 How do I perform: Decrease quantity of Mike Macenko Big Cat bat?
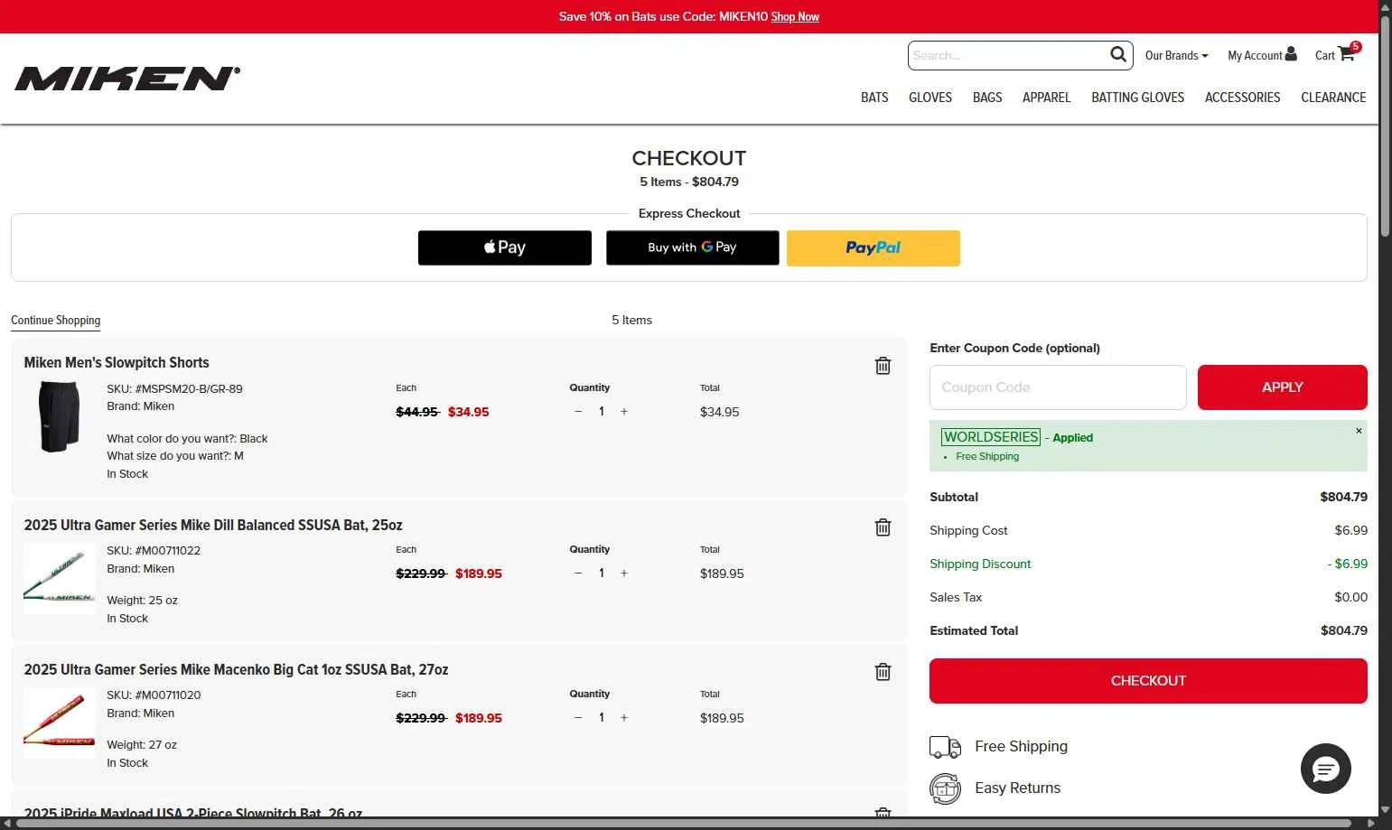(578, 718)
